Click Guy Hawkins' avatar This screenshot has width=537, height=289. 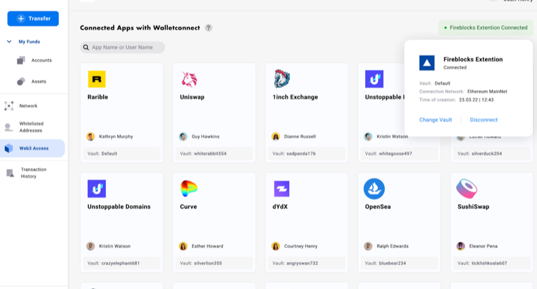183,136
